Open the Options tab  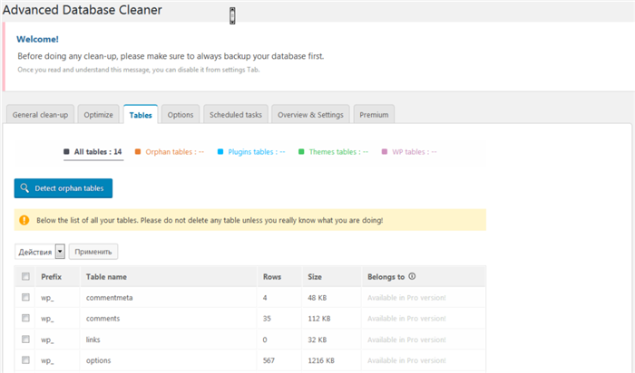(181, 115)
